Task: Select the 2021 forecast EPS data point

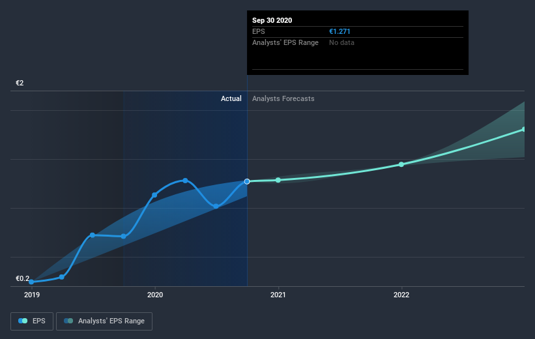Action: click(278, 180)
